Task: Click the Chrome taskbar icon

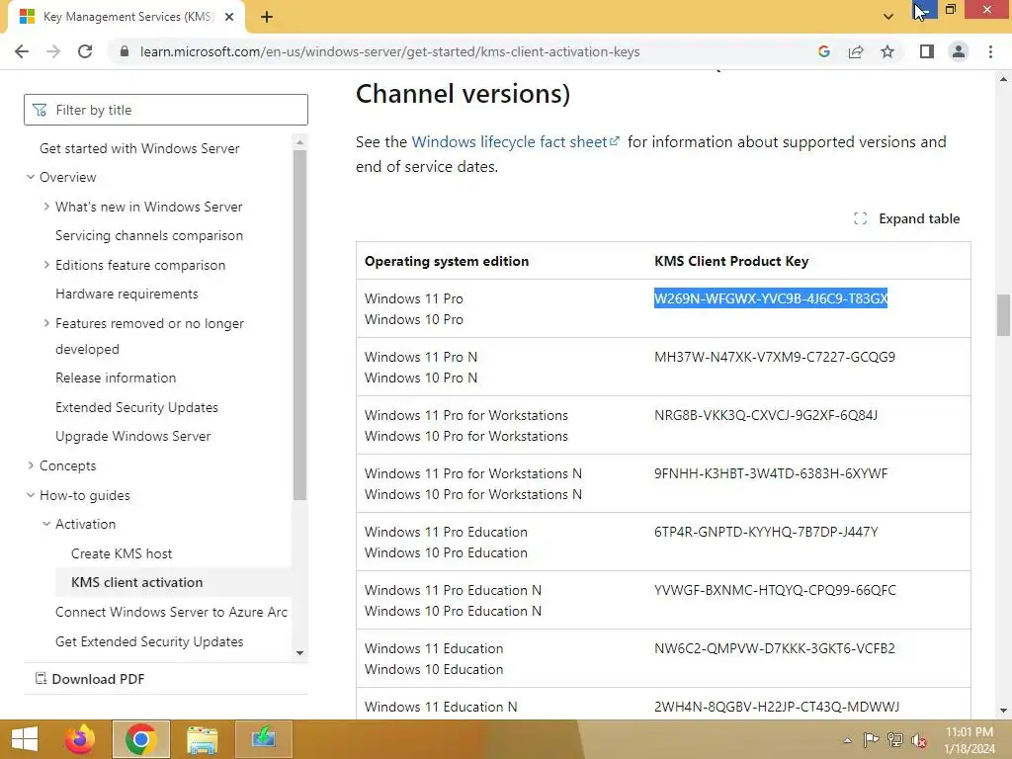Action: click(x=141, y=739)
